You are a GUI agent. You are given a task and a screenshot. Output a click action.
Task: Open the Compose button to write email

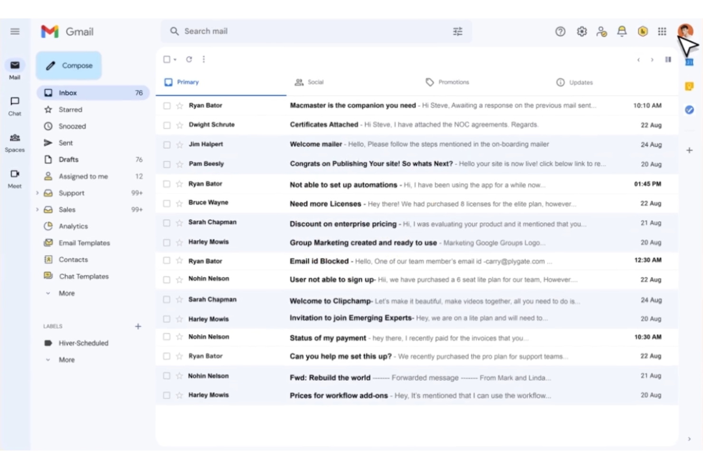click(x=68, y=66)
